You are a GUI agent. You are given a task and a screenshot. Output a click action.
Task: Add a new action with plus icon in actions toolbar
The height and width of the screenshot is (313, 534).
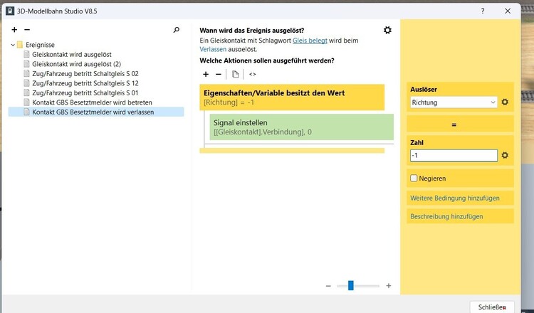point(206,74)
